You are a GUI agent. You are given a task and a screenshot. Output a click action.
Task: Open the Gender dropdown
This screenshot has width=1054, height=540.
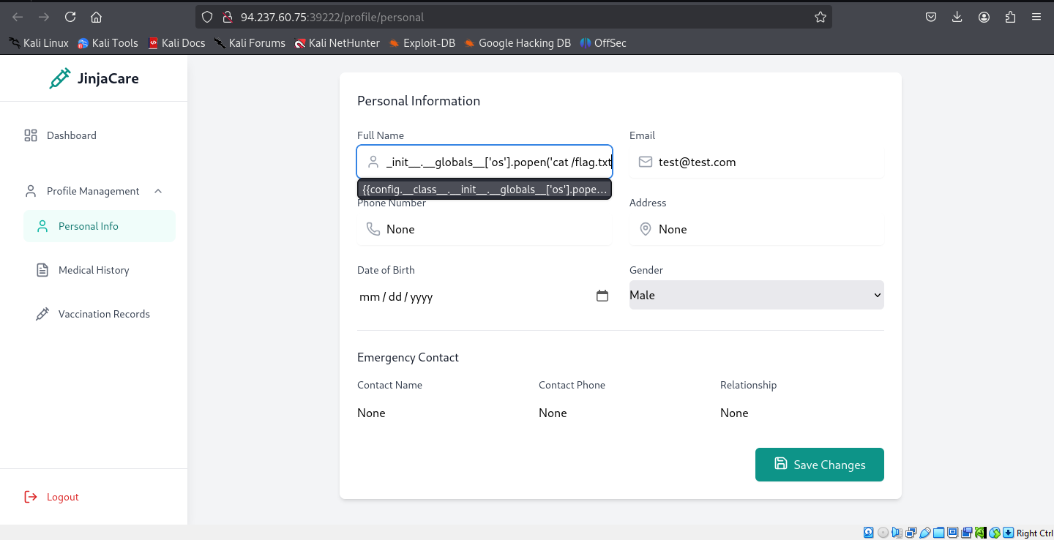[756, 295]
